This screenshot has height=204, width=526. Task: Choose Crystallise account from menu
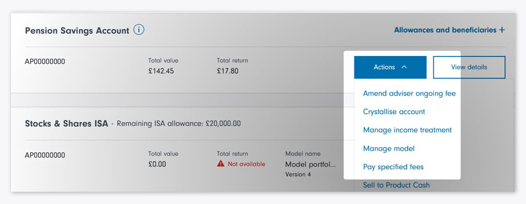coord(394,112)
